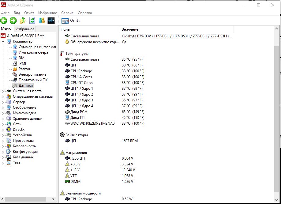Image resolution: width=281 pixels, height=204 pixels.
Task: Refresh the sensor readings
Action: pos(32,21)
